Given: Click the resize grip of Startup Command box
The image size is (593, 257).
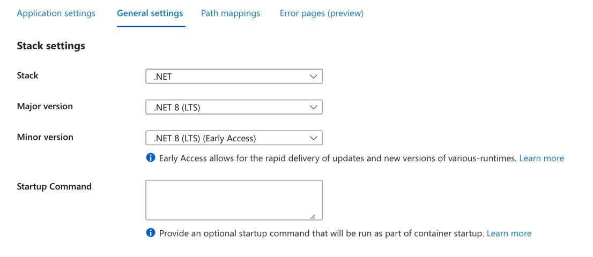Looking at the screenshot, I should pyautogui.click(x=313, y=217).
